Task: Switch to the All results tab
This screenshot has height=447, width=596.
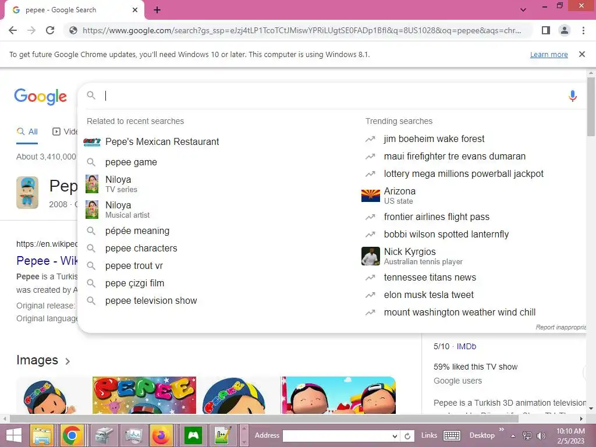Action: click(27, 132)
